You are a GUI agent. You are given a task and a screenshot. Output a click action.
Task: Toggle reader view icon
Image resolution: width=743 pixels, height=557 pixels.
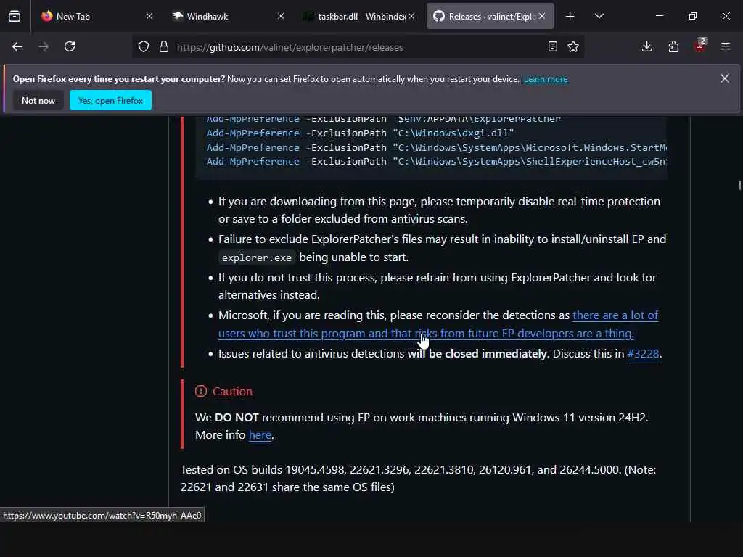point(552,46)
